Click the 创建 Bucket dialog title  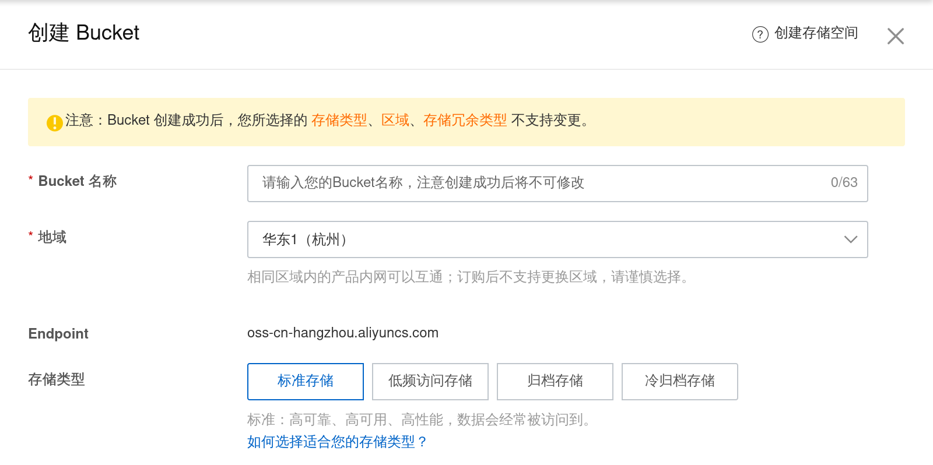tap(84, 33)
